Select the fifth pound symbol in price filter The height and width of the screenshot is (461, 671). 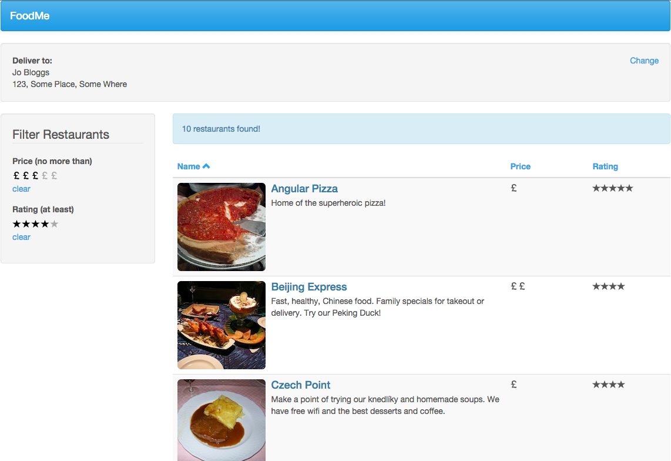(54, 176)
